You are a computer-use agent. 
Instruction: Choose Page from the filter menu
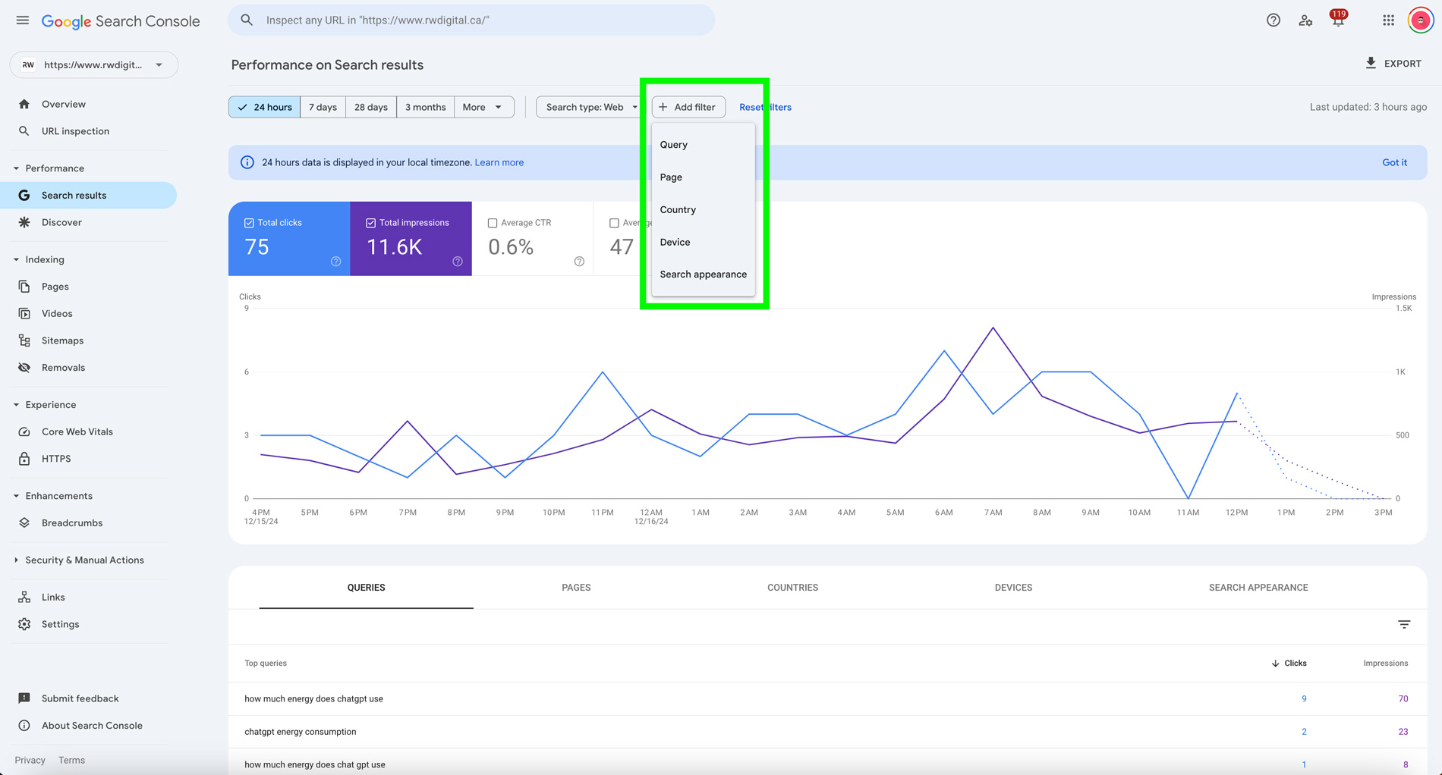click(704, 177)
